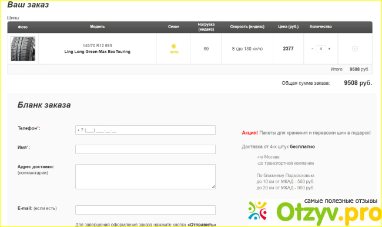Decrease tire quantity with minus button
Viewport: 382px width, 227px height.
(x=312, y=49)
